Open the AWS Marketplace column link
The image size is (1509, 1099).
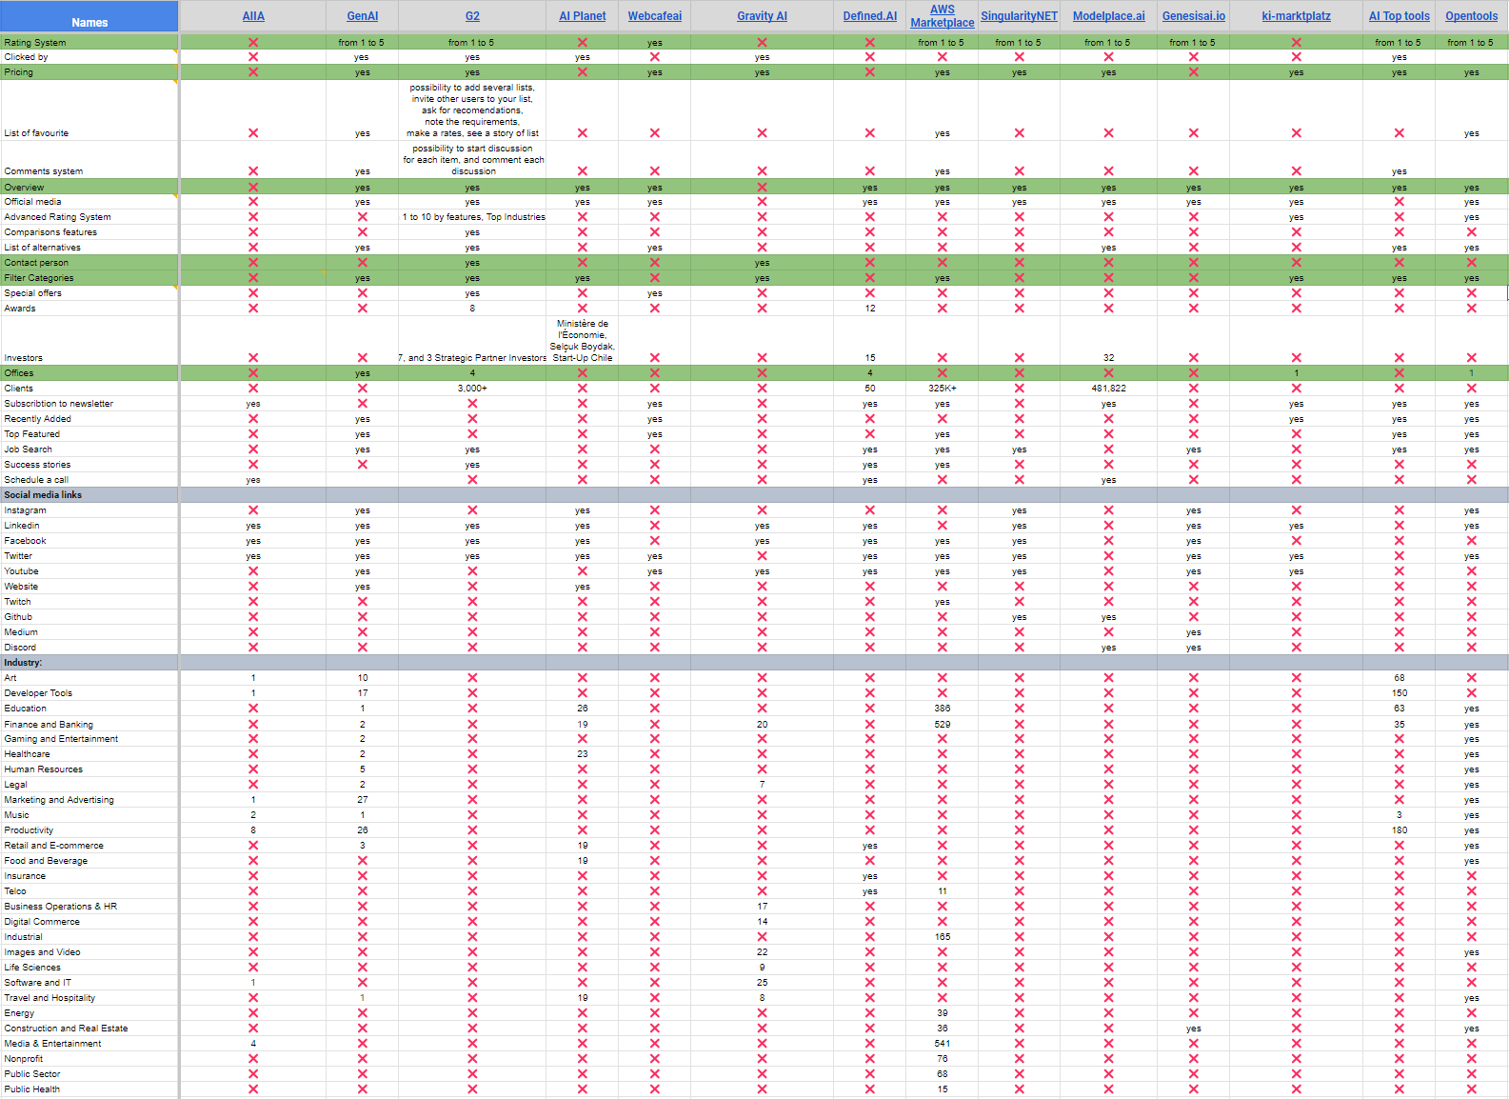[x=942, y=16]
